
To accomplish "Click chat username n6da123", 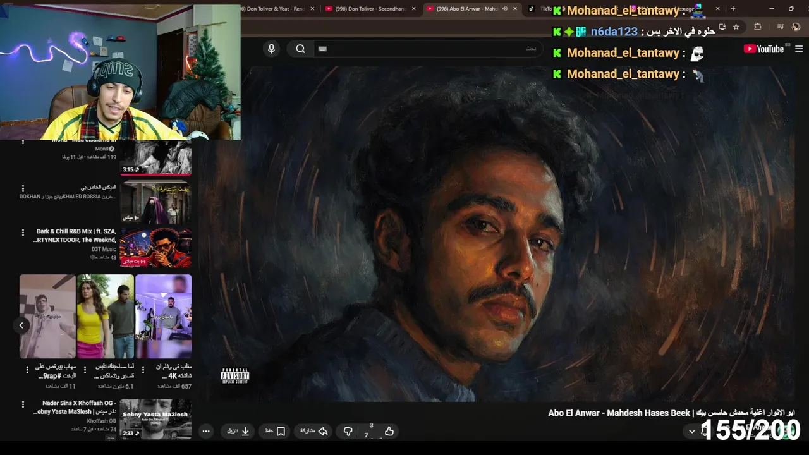I will 614,32.
